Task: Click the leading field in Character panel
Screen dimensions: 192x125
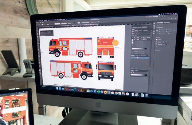Action: (148, 37)
